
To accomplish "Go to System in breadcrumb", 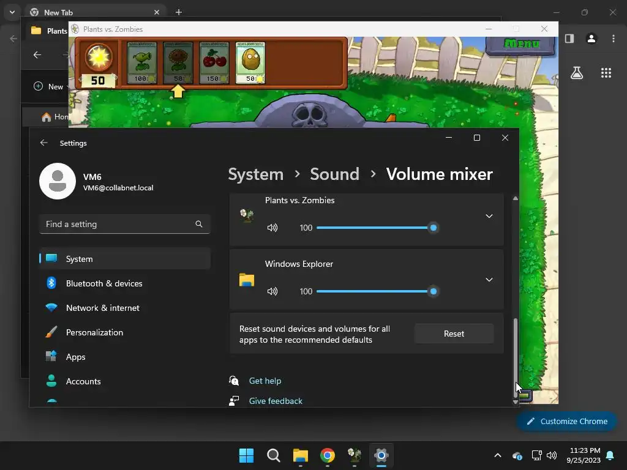I will click(255, 174).
